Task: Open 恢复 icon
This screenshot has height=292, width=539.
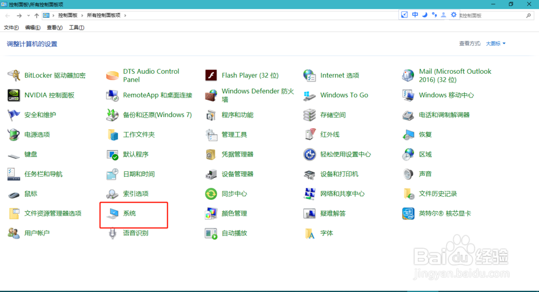Action: (408, 134)
